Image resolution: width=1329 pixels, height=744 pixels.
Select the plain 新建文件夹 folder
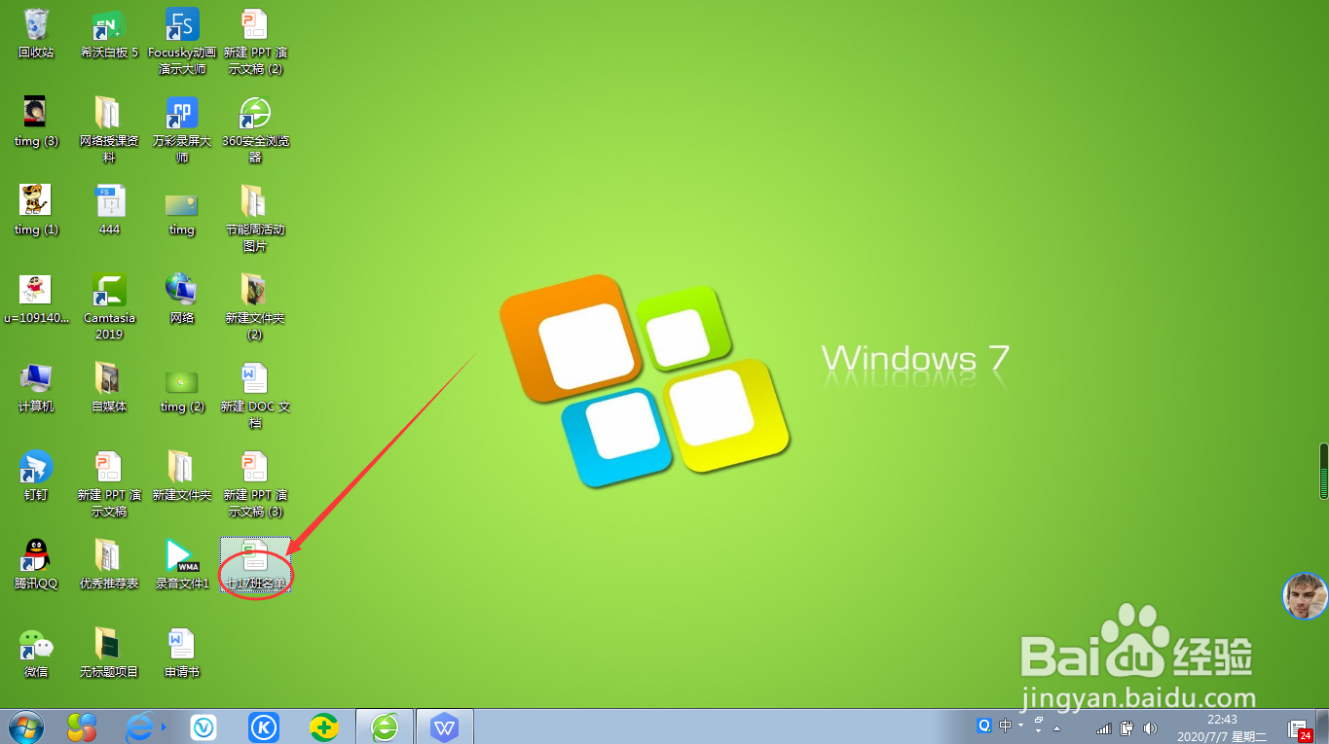tap(182, 476)
